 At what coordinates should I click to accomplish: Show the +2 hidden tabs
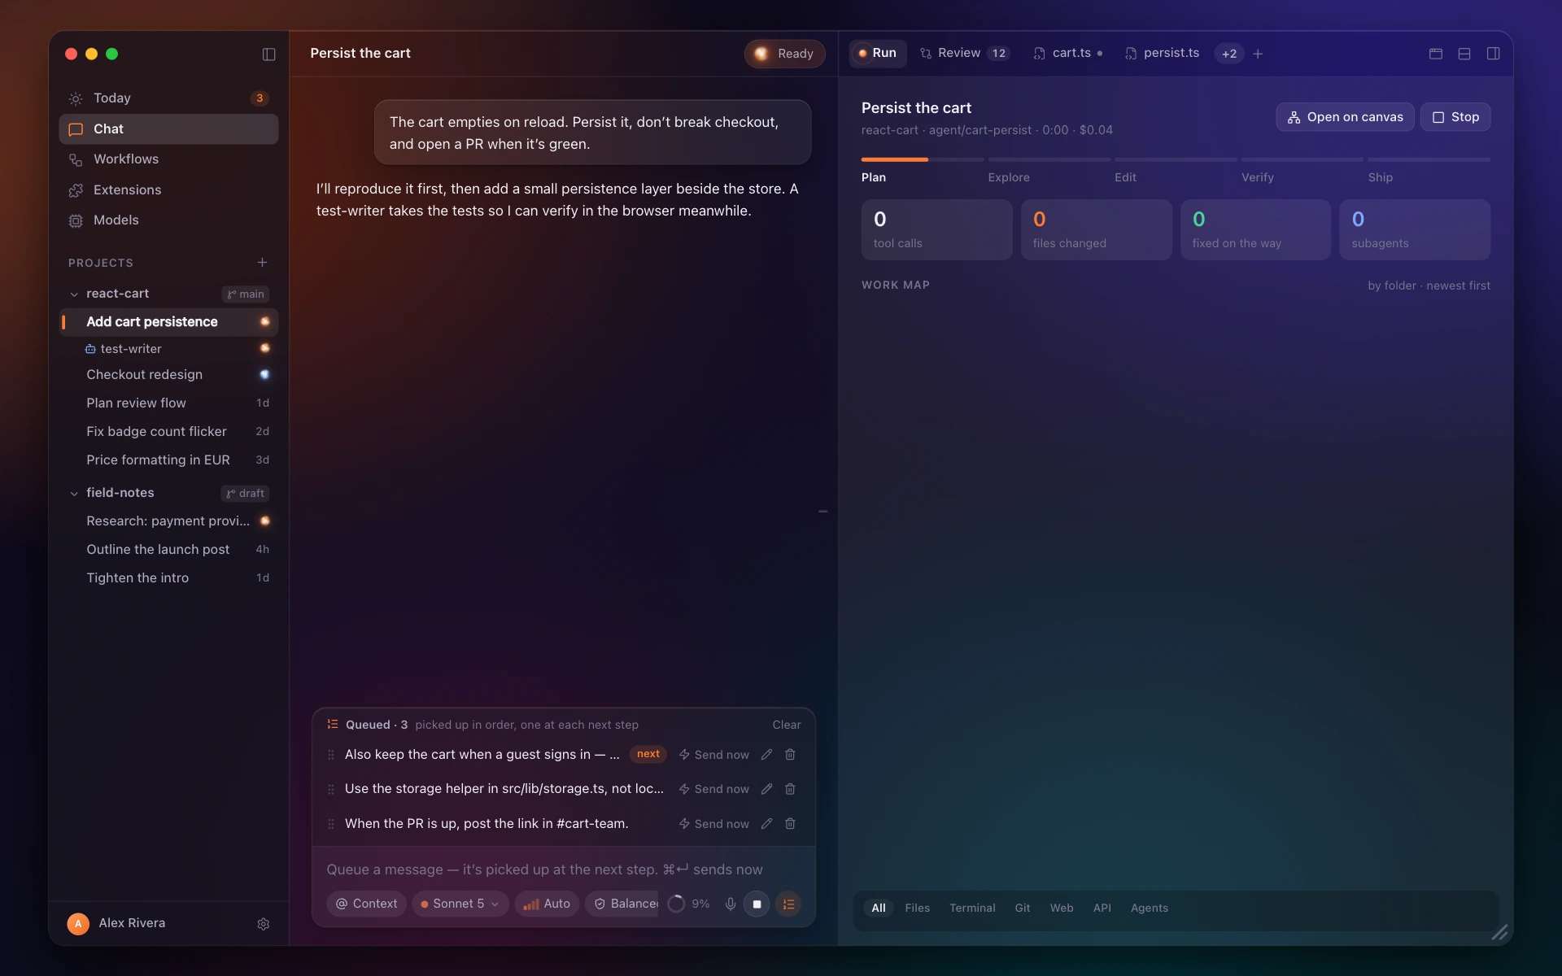[1228, 54]
